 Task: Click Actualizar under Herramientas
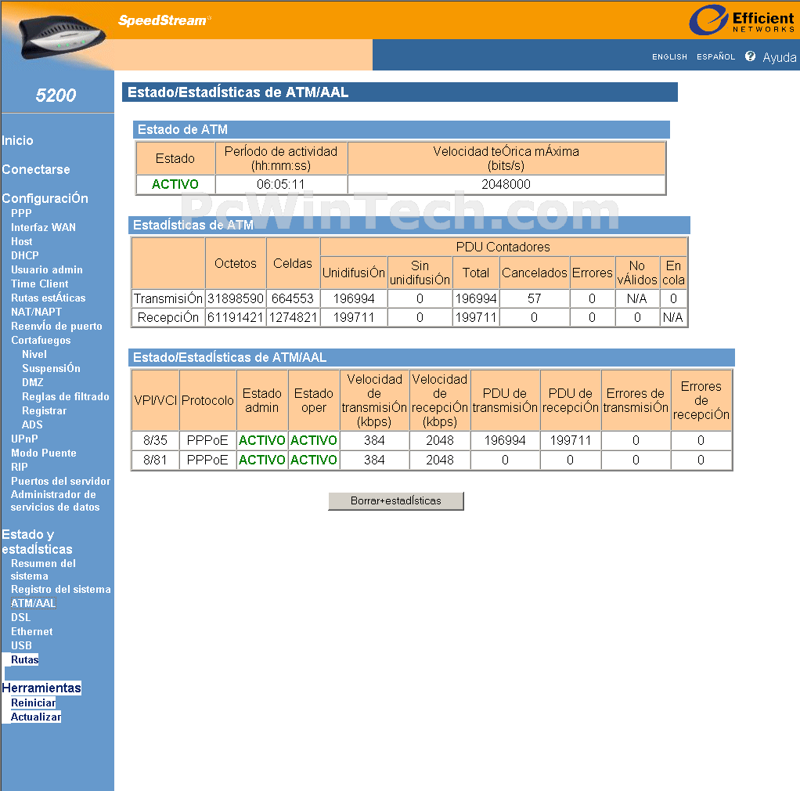click(36, 717)
